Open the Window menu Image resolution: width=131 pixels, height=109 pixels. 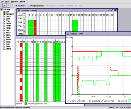tap(15, 2)
